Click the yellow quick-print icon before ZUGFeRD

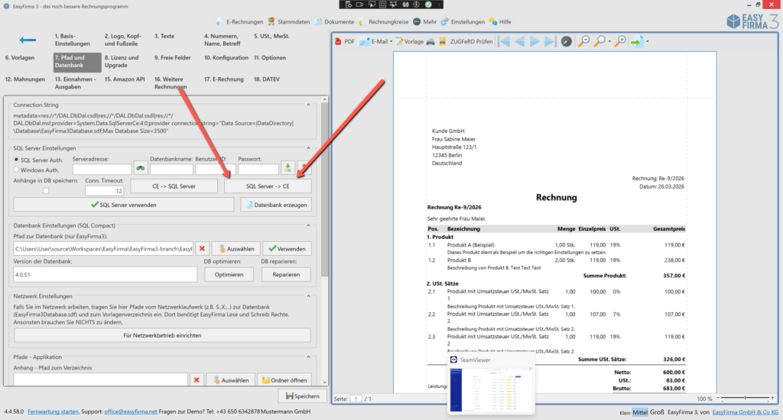pyautogui.click(x=443, y=41)
